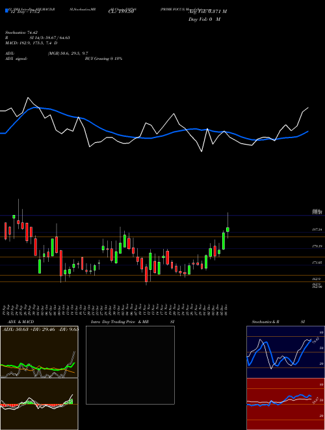Open the ADX line chart thumbnail
This screenshot has width=325, height=430.
pyautogui.click(x=39, y=352)
